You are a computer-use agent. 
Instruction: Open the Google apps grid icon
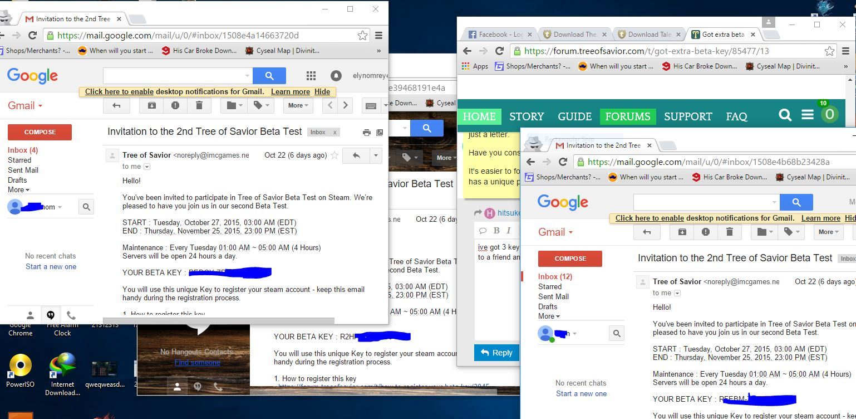point(311,76)
